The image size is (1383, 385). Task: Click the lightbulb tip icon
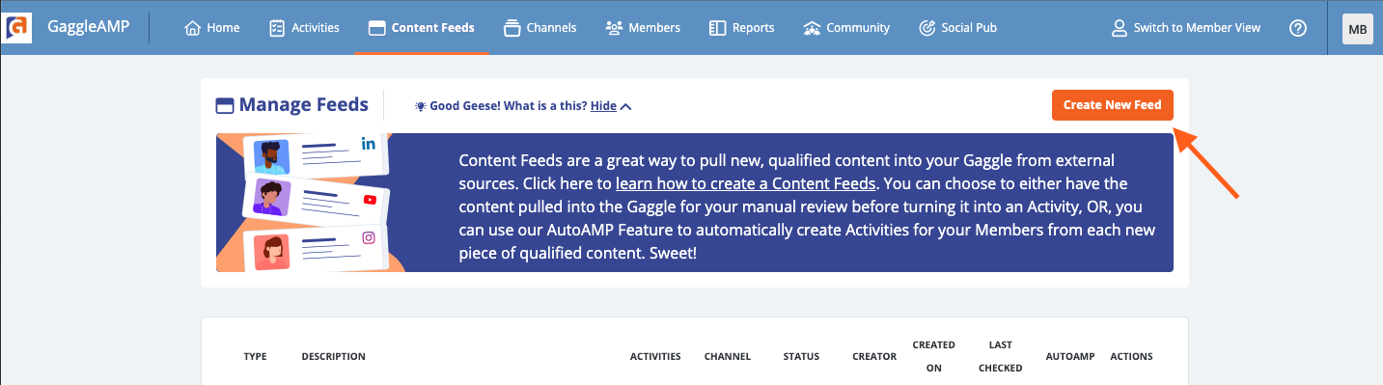tap(420, 106)
